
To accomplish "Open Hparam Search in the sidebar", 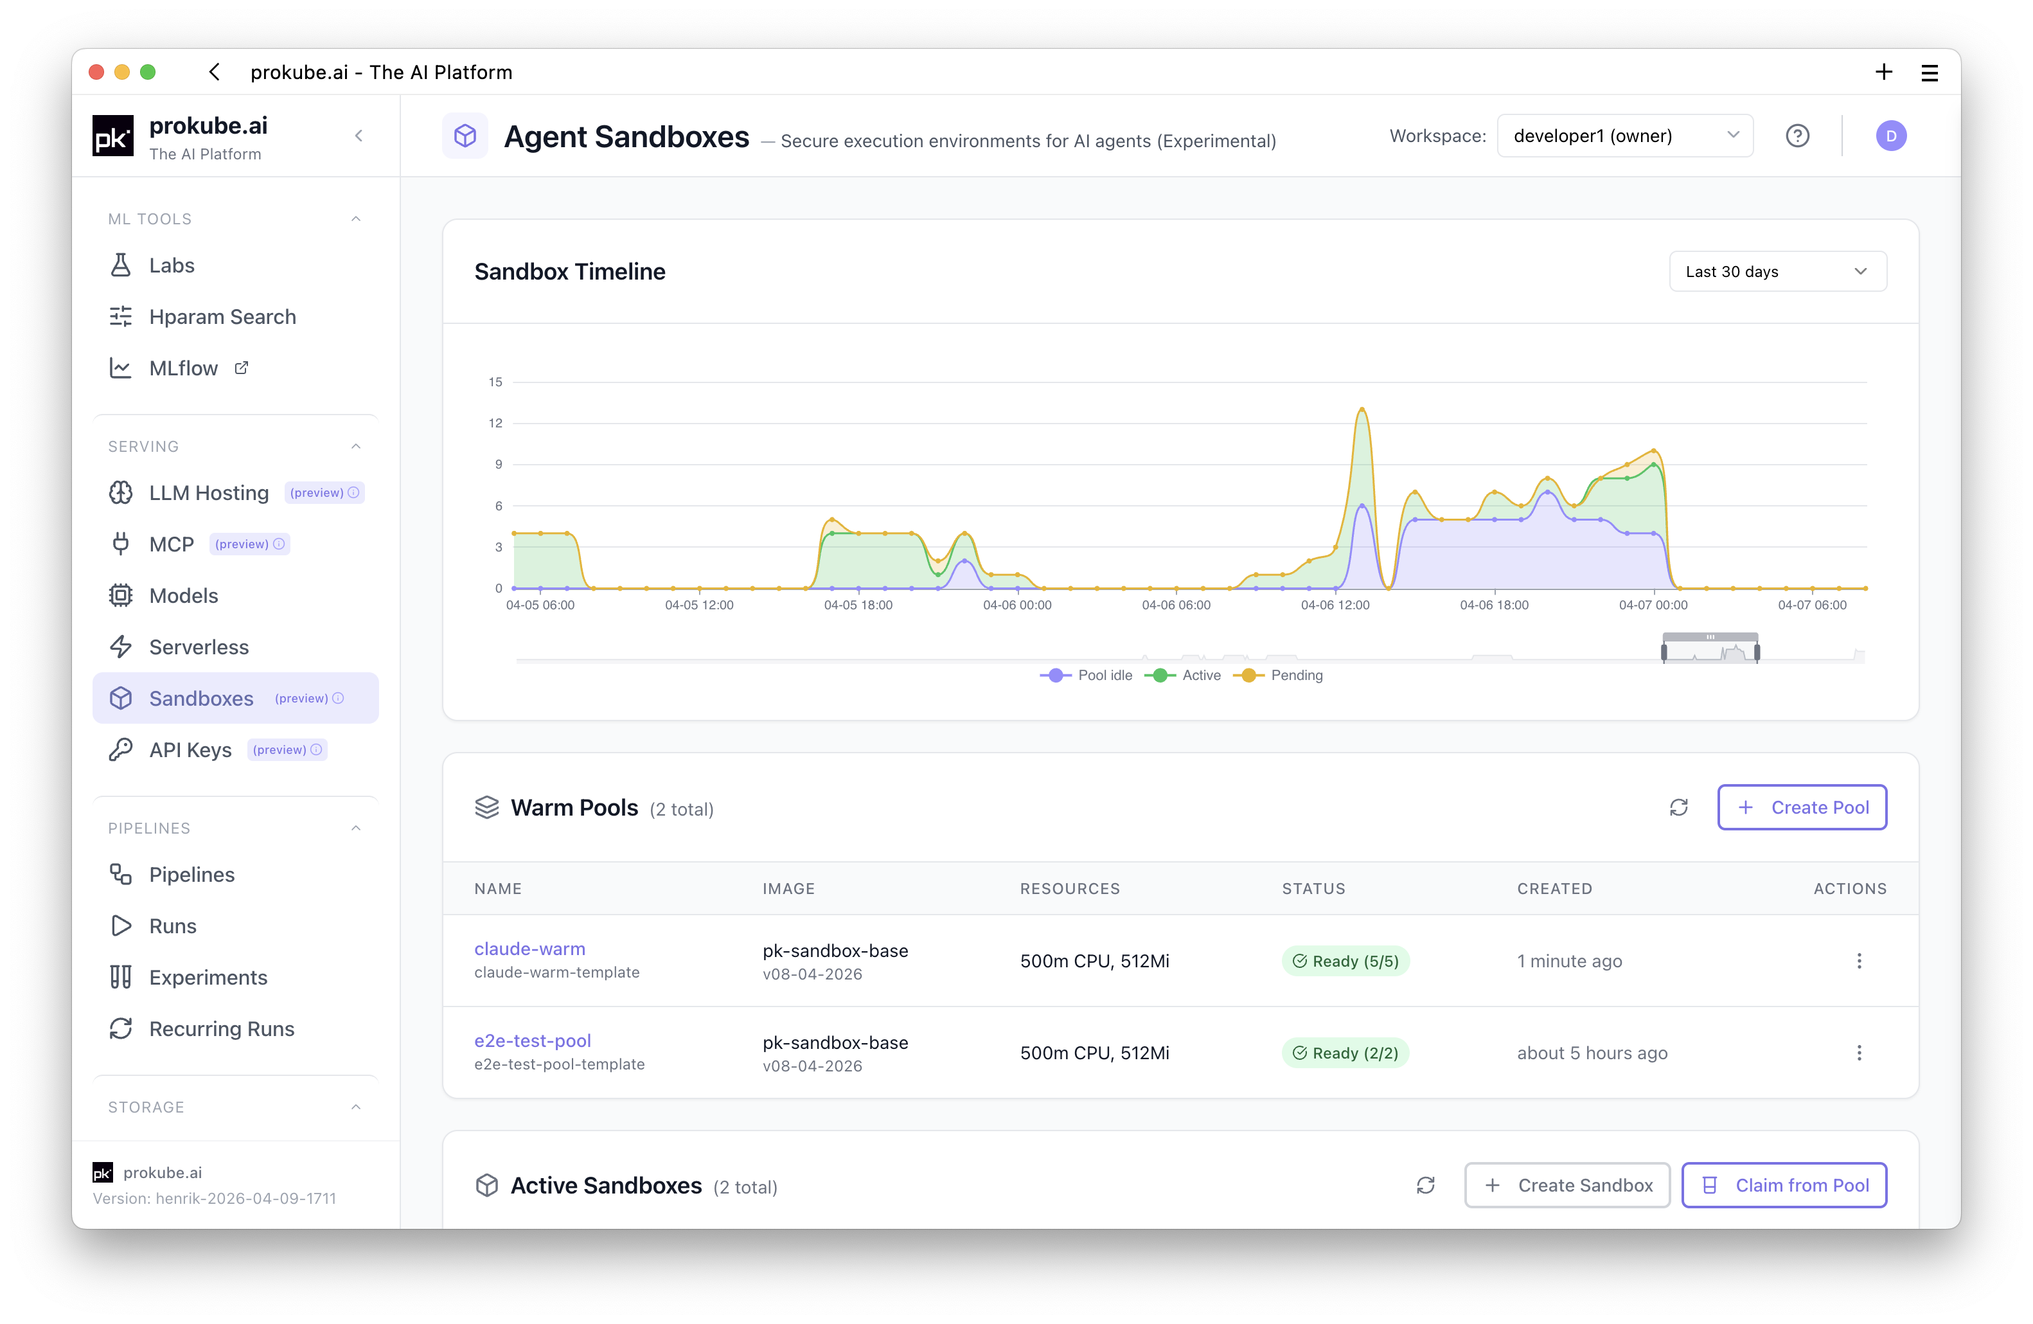I will point(235,317).
